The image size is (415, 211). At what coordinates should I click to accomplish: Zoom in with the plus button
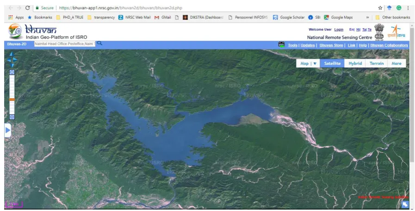pyautogui.click(x=12, y=72)
